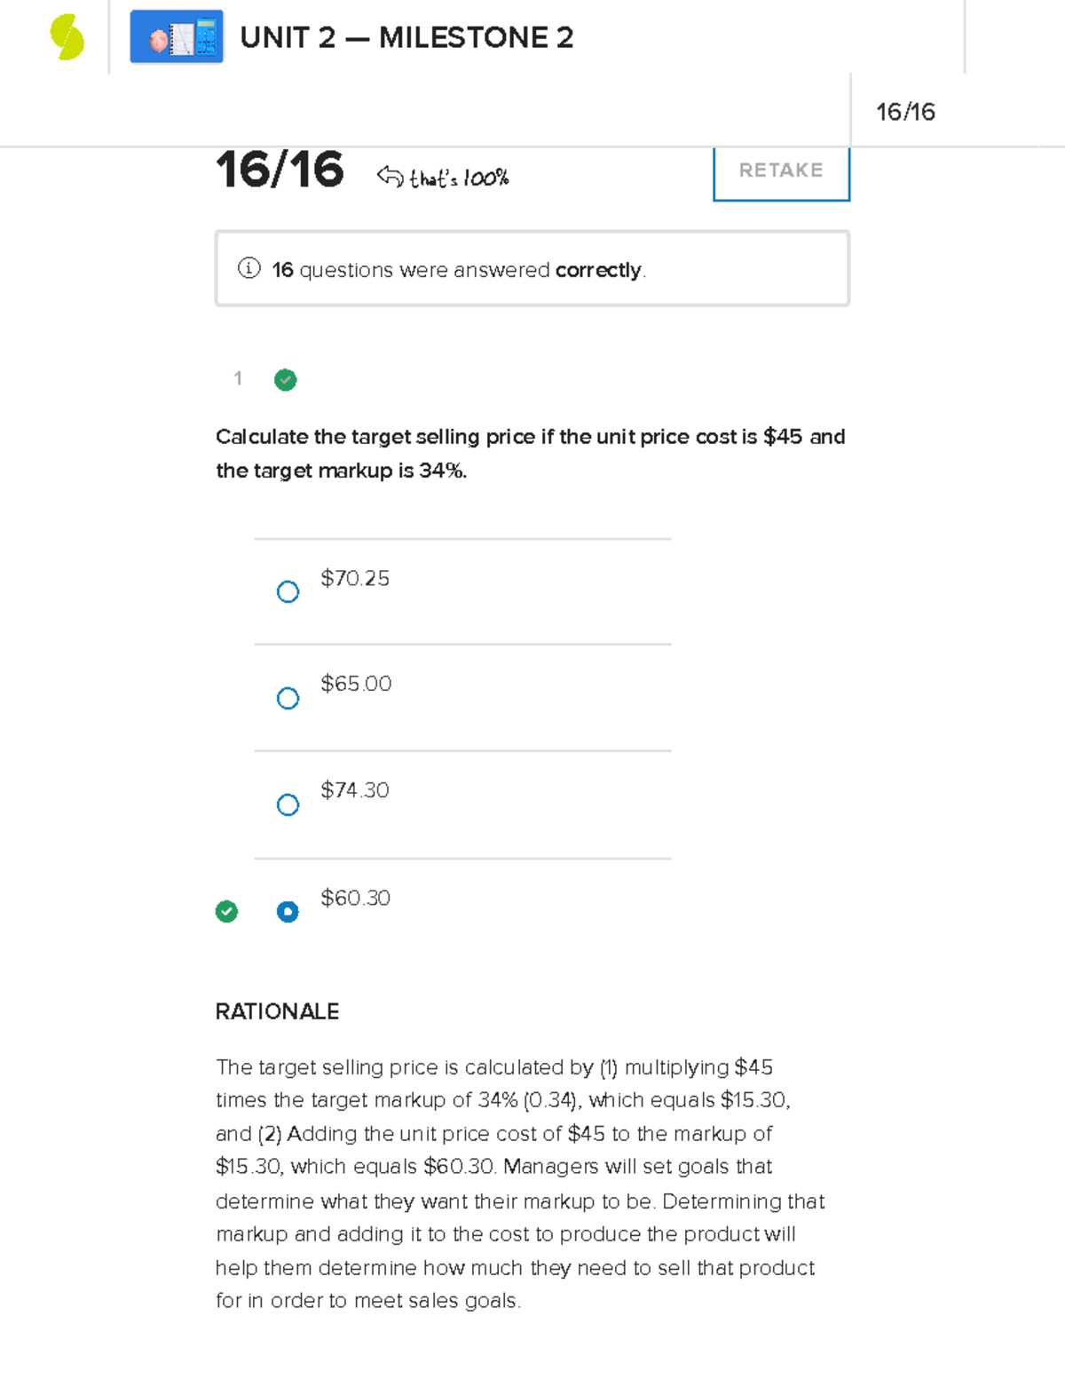Select the $65.00 radio option
The height and width of the screenshot is (1379, 1065).
288,698
